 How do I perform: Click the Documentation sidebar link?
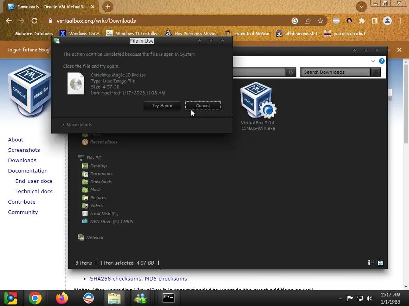click(x=28, y=171)
